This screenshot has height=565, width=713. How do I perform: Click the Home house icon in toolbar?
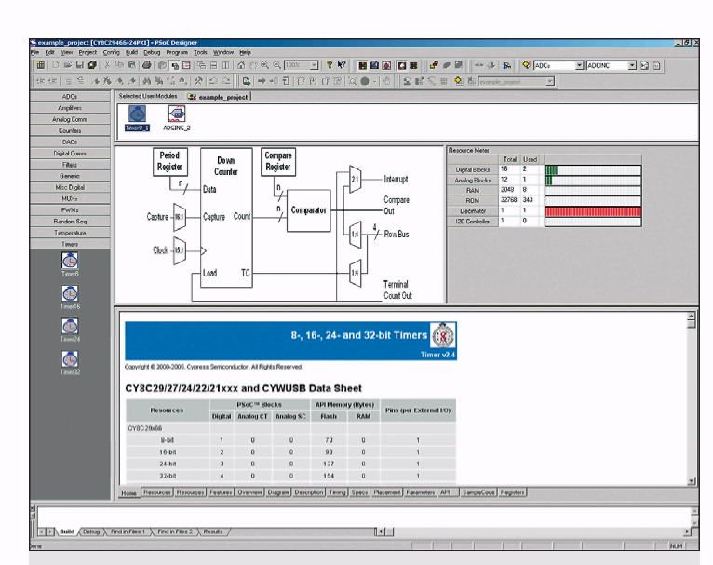[x=241, y=65]
